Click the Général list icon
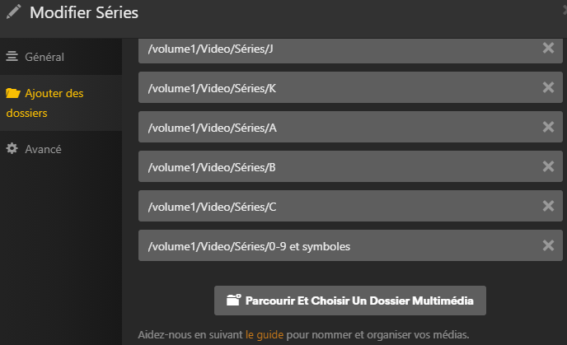This screenshot has height=345, width=567. 12,57
